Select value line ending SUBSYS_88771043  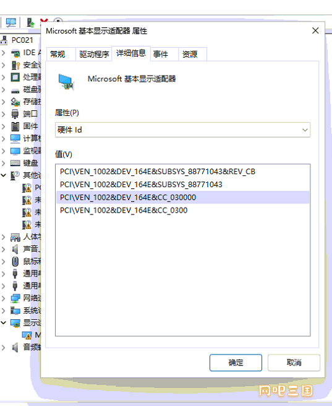click(x=182, y=185)
